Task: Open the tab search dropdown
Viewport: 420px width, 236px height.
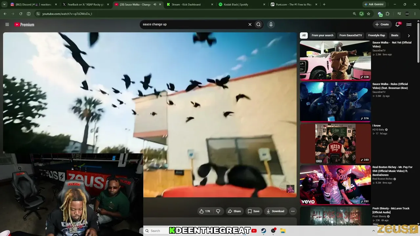Action: [4, 5]
